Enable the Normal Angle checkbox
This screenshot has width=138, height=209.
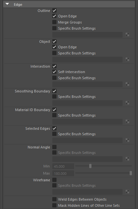[x=54, y=147]
